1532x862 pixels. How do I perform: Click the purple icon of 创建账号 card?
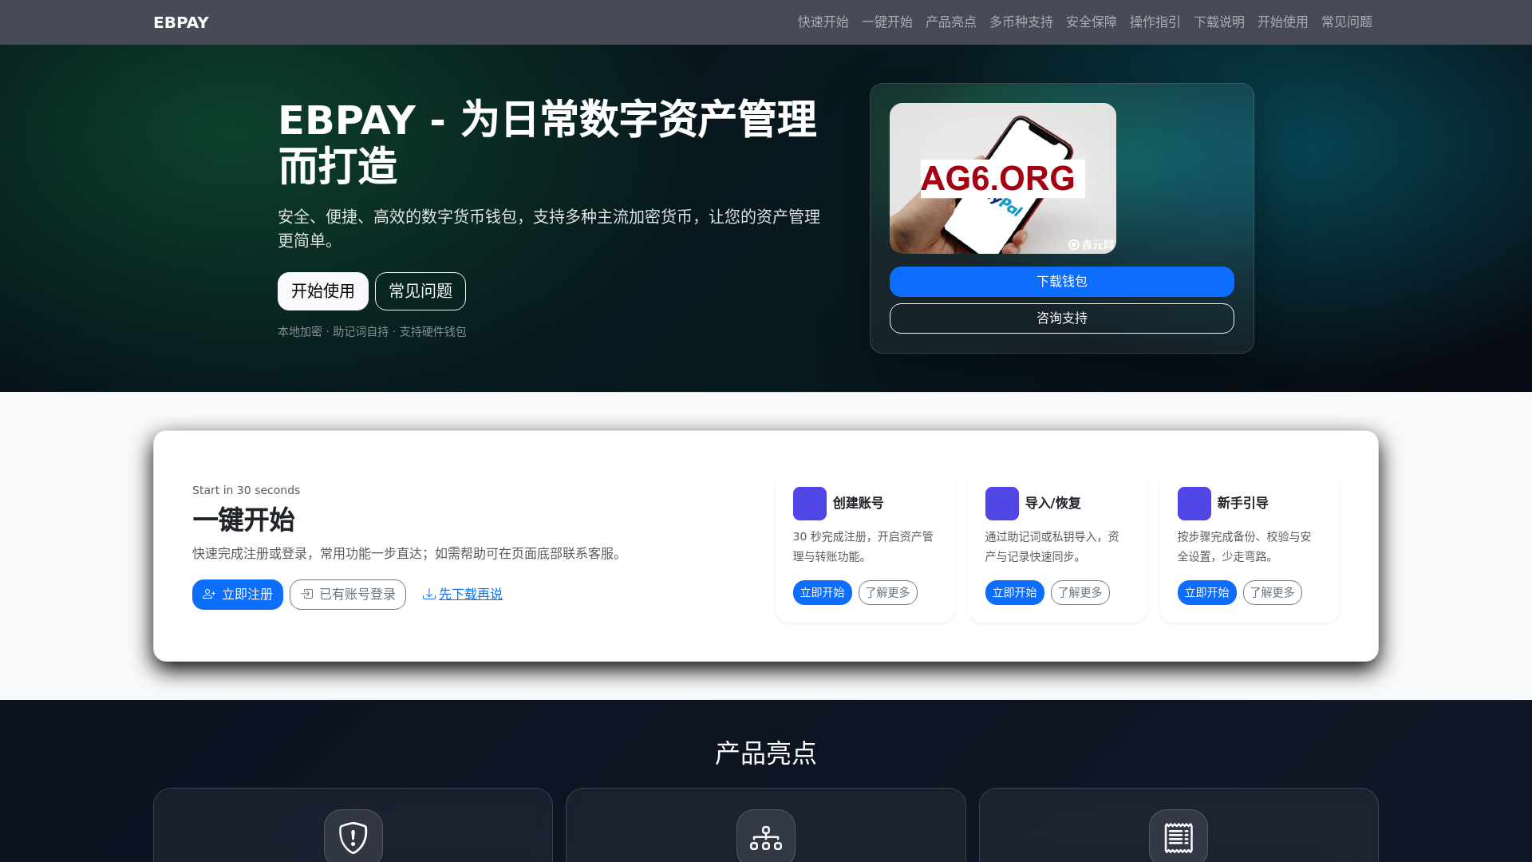coord(809,504)
